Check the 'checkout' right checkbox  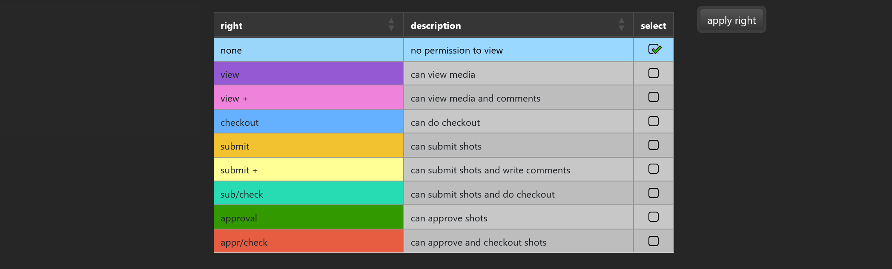click(654, 122)
